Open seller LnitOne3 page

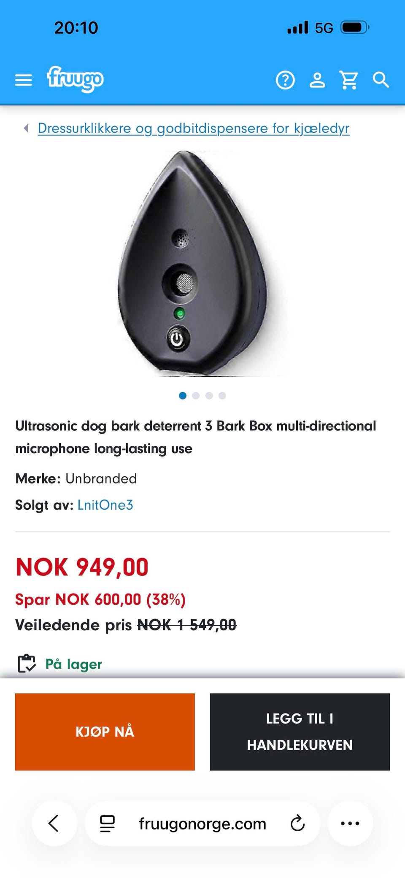[105, 505]
